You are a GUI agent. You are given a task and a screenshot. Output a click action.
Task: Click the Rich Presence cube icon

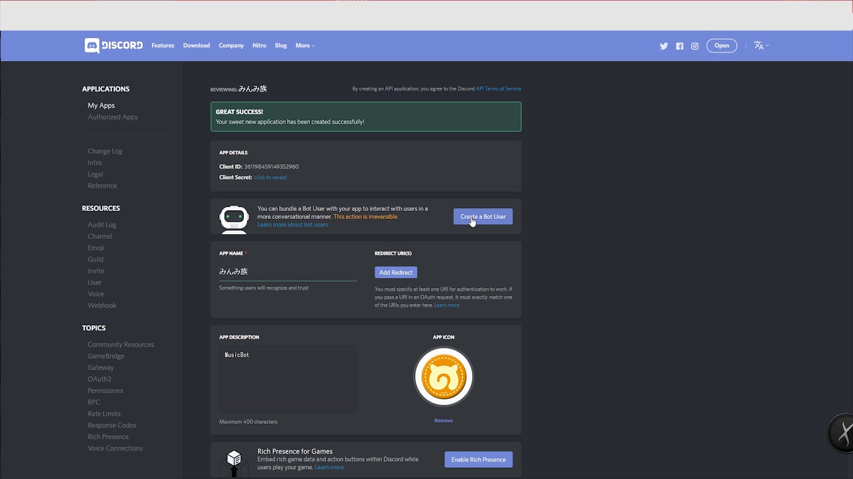(234, 462)
